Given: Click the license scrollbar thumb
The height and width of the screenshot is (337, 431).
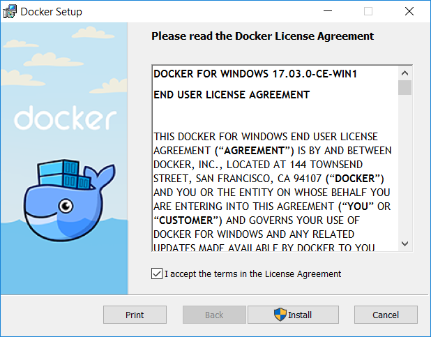Looking at the screenshot, I should tap(404, 87).
